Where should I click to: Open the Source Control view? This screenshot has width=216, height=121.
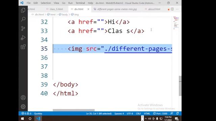[x=23, y=28]
